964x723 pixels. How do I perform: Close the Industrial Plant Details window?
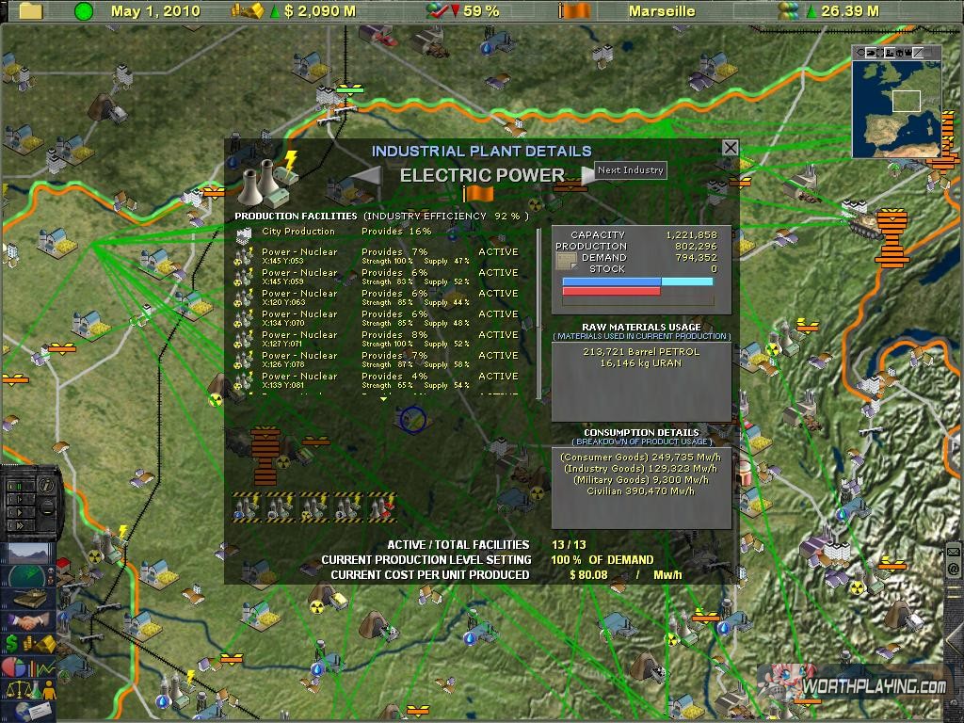pos(730,148)
